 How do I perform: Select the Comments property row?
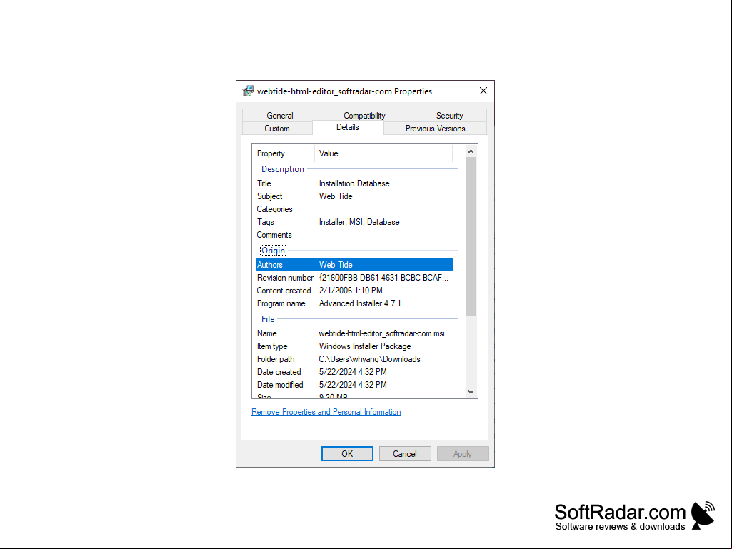[x=354, y=235]
